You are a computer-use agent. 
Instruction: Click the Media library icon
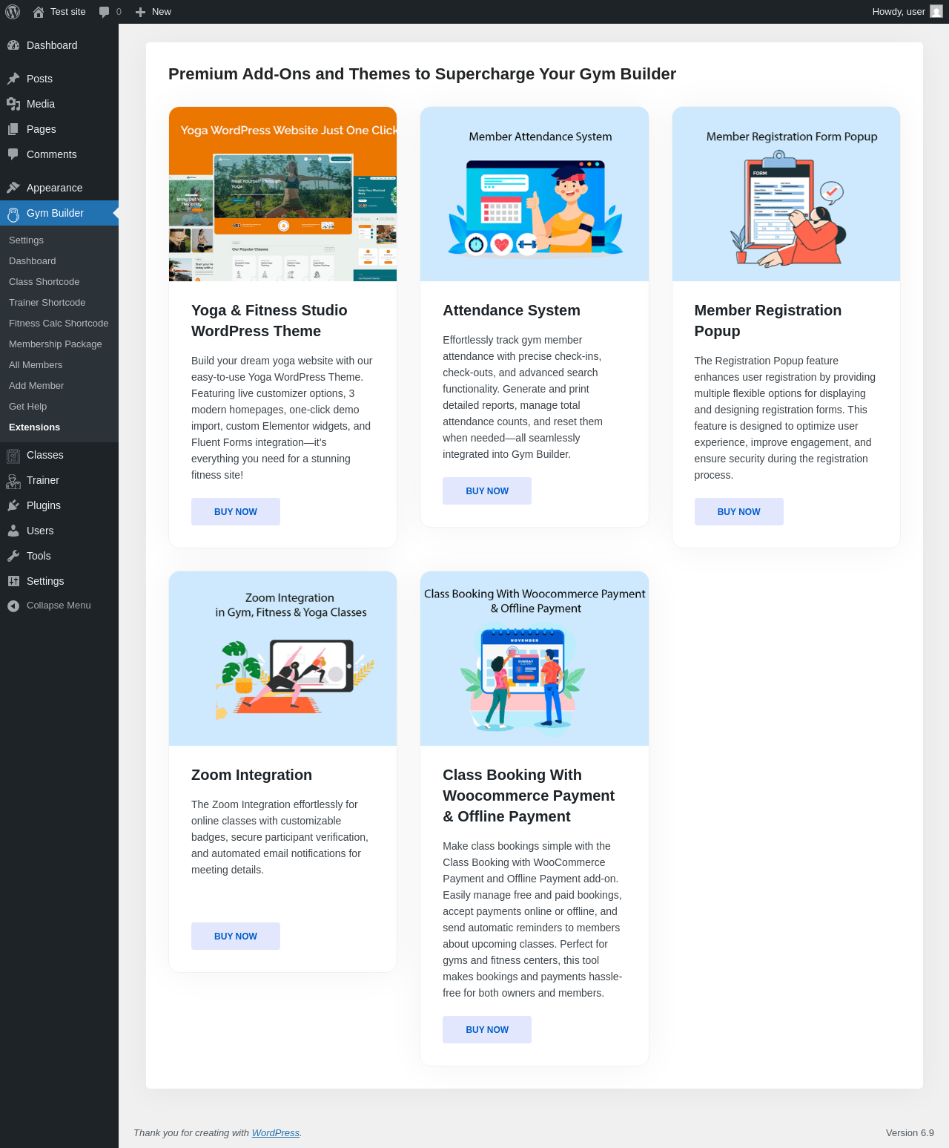13,104
